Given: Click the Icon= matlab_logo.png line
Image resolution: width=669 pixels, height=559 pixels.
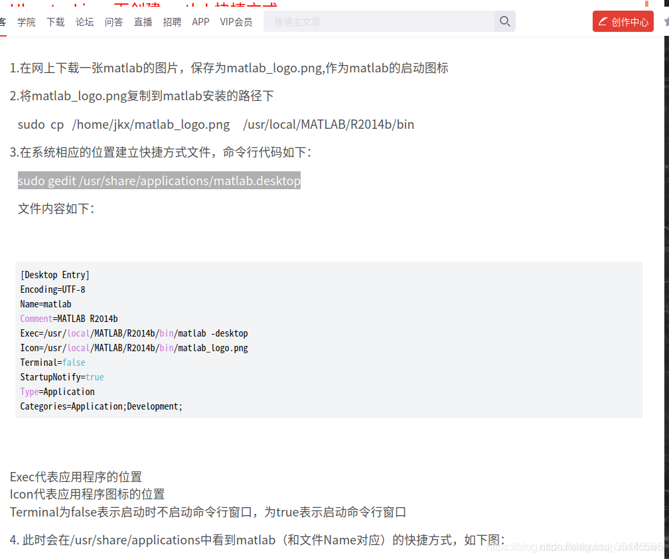Looking at the screenshot, I should (x=134, y=348).
